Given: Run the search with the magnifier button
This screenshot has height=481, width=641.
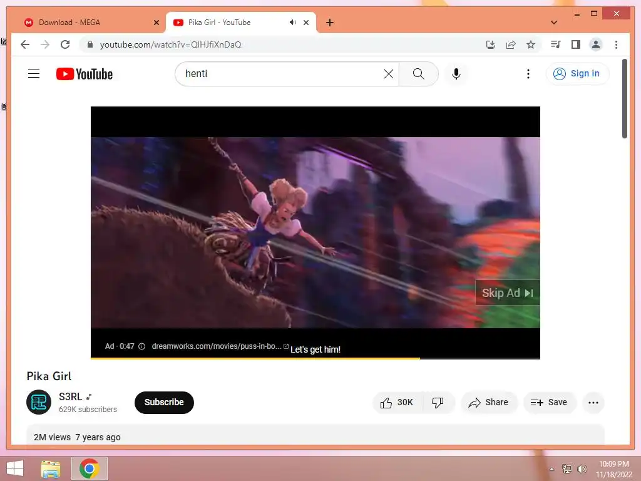Looking at the screenshot, I should point(419,74).
